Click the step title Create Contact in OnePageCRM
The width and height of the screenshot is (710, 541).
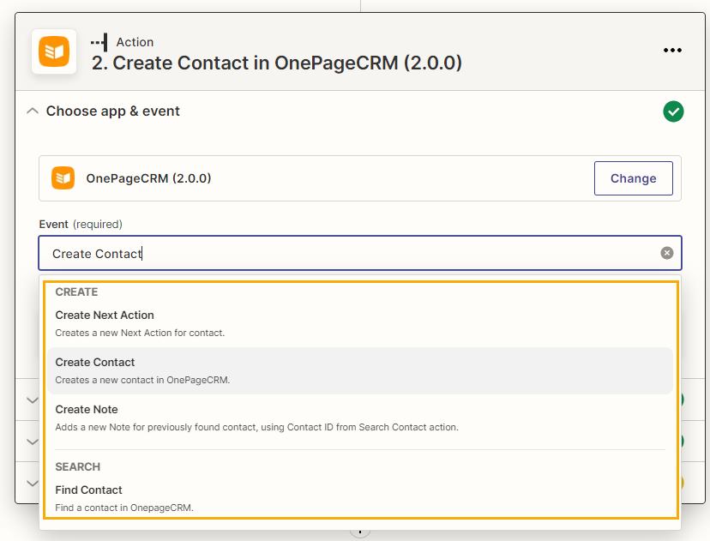coord(277,63)
